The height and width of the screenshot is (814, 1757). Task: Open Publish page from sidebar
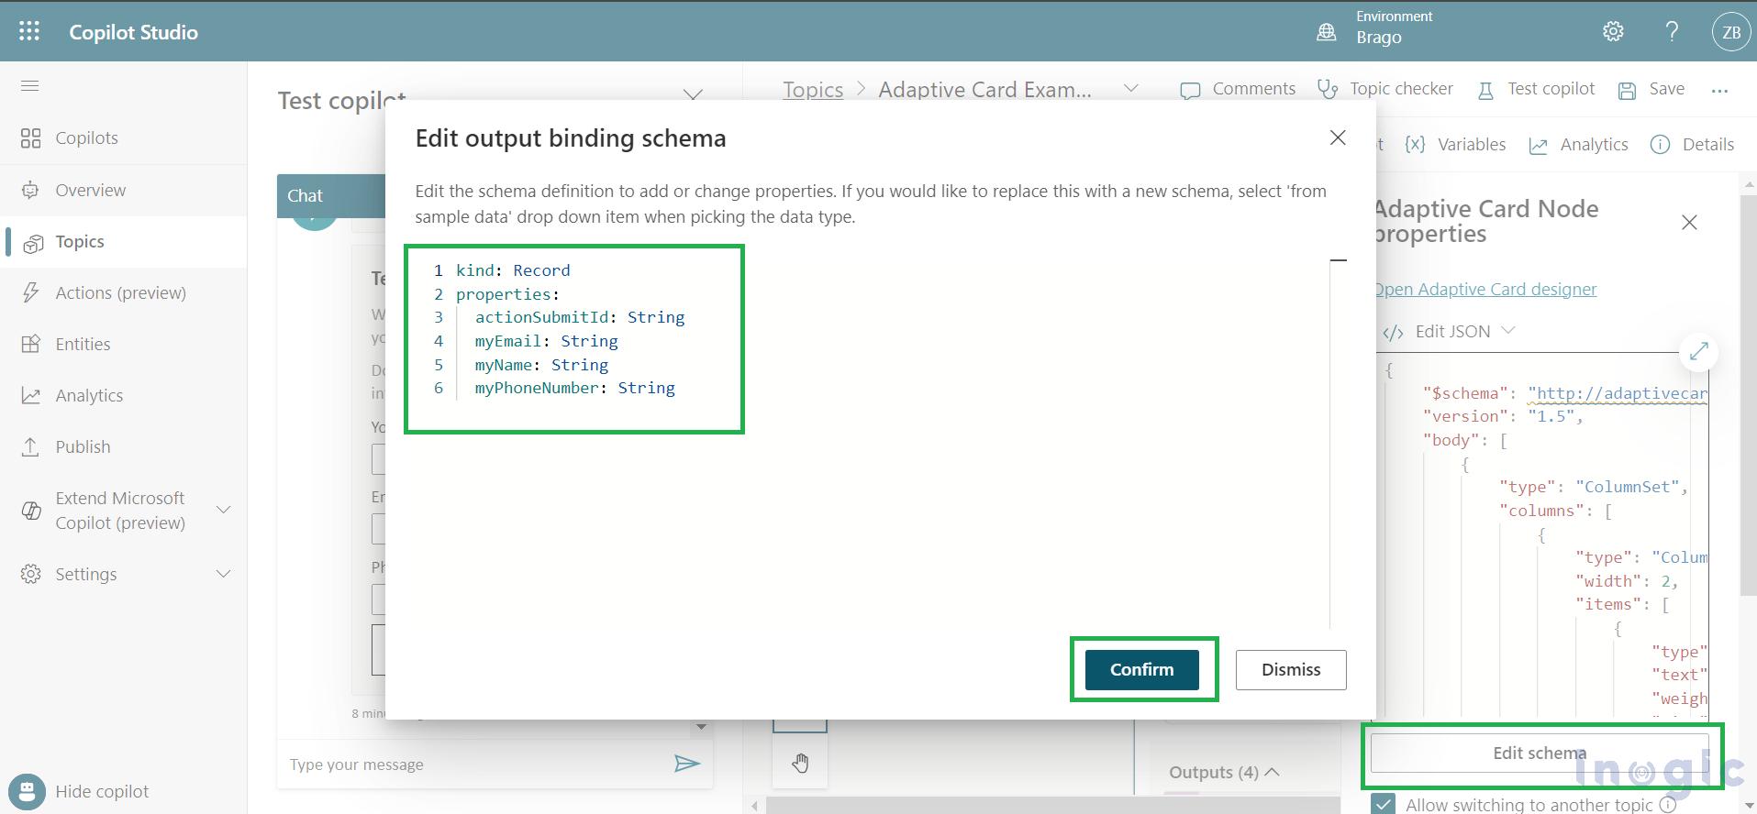[83, 446]
